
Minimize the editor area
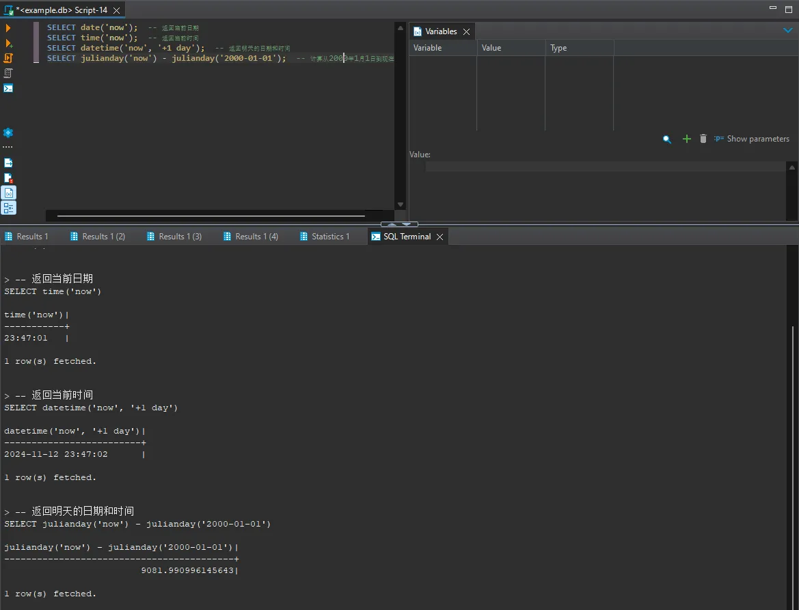(x=773, y=8)
